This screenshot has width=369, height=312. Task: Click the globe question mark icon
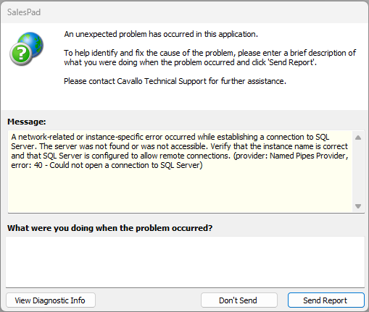pos(27,49)
